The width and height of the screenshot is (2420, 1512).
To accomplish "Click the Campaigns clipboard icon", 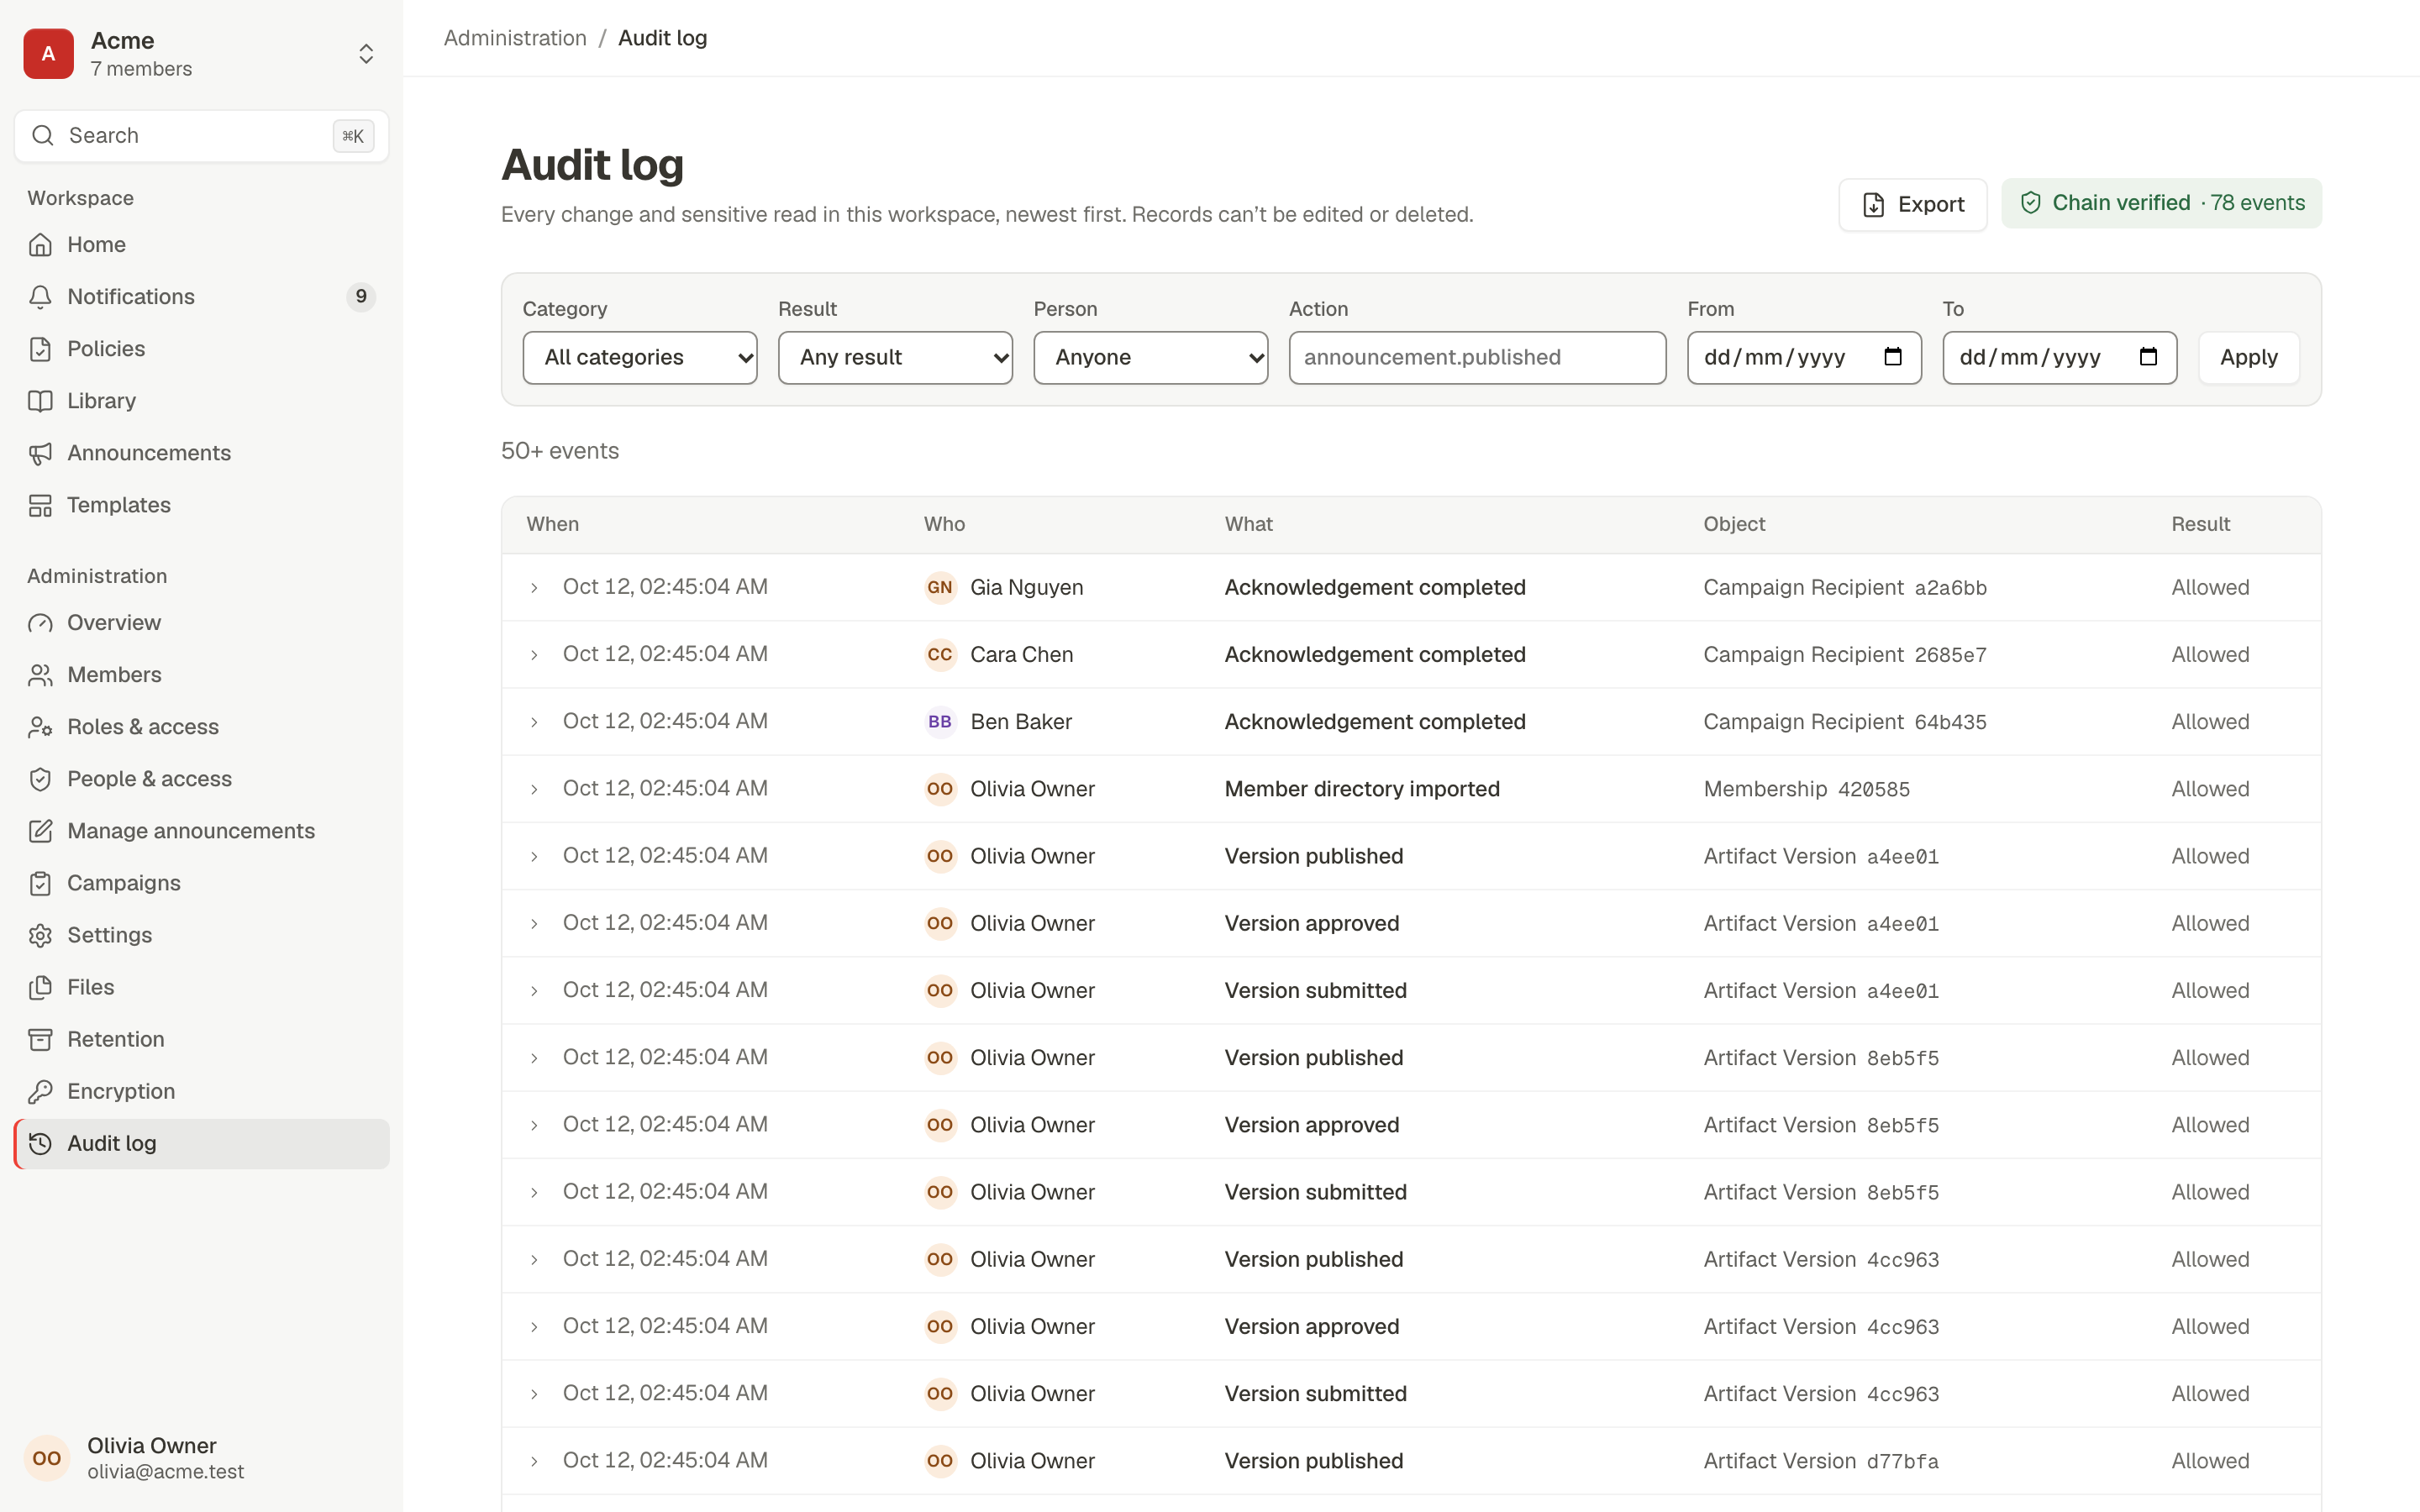I will coord(40,883).
